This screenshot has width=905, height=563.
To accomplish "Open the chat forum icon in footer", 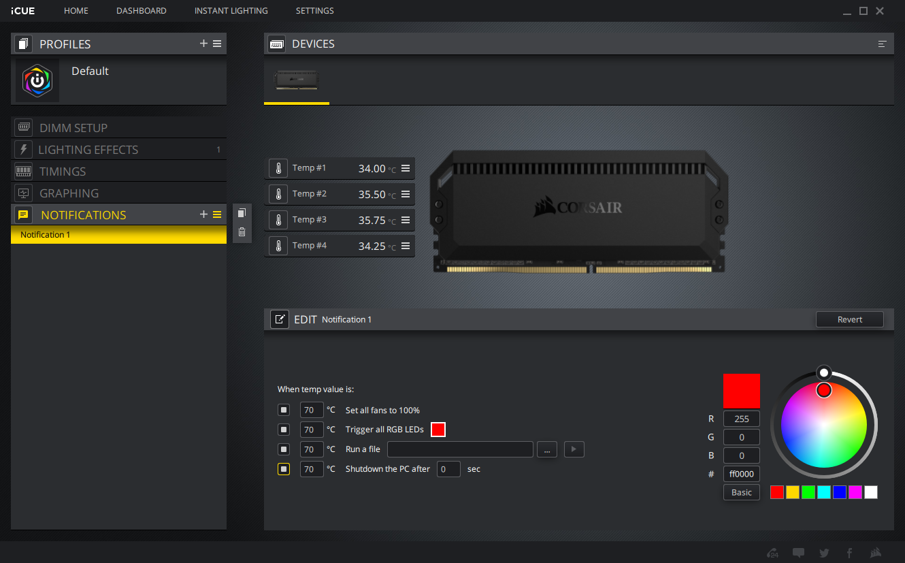I will click(x=798, y=553).
